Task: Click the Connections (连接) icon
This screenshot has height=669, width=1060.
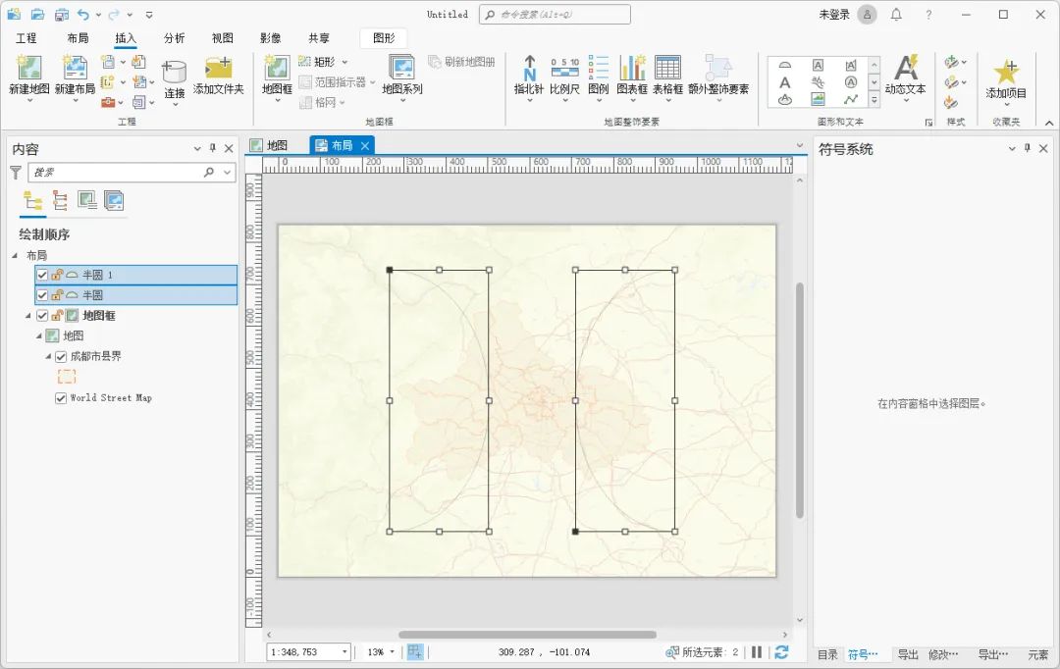Action: (x=174, y=73)
